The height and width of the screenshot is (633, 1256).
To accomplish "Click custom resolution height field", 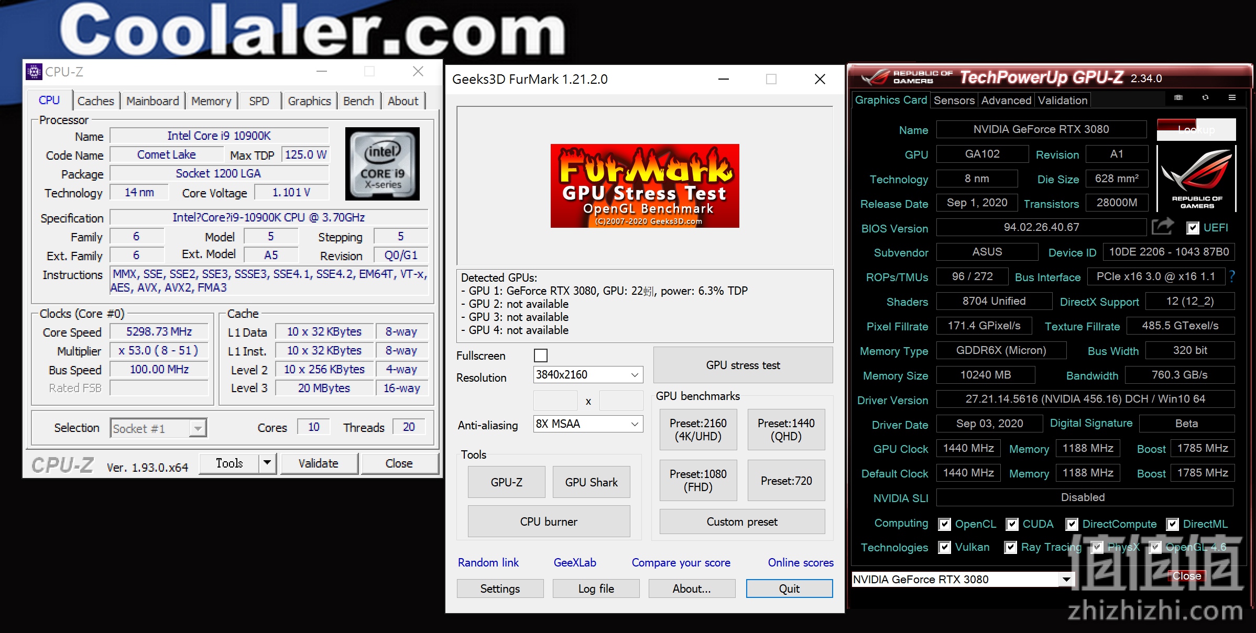I will (621, 401).
